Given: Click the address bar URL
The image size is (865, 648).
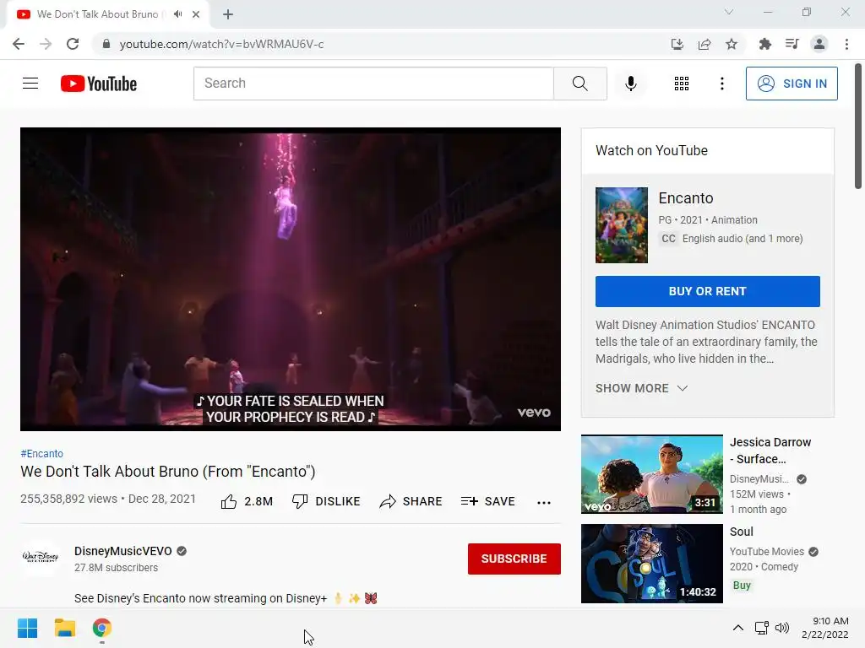Looking at the screenshot, I should click(x=221, y=44).
